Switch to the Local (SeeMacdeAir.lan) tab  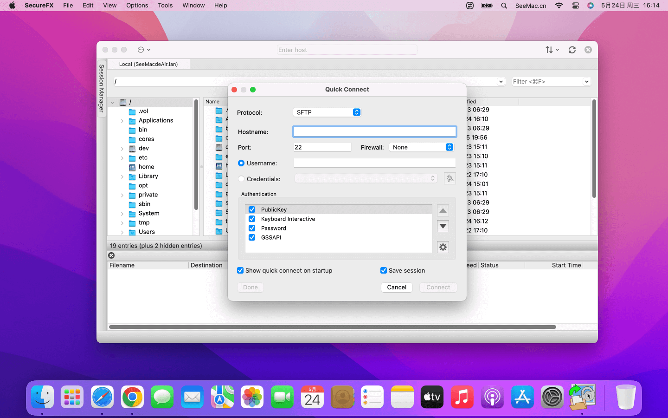148,64
